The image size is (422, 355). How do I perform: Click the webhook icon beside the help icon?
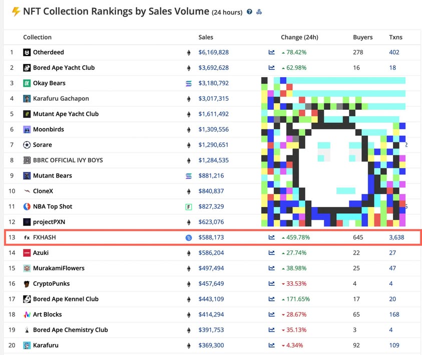click(259, 12)
